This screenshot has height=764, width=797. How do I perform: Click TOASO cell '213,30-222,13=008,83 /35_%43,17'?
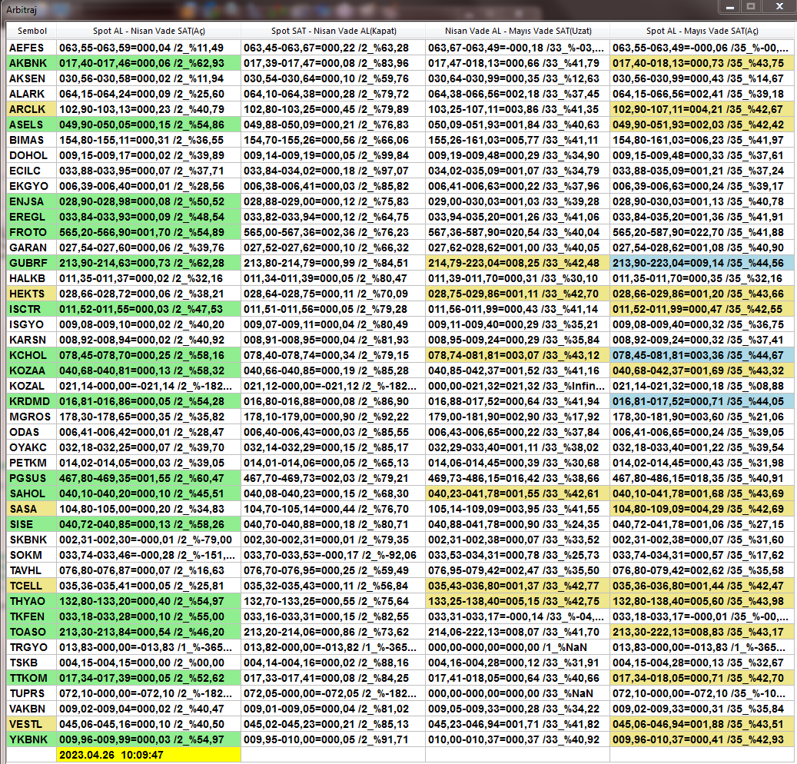(702, 632)
